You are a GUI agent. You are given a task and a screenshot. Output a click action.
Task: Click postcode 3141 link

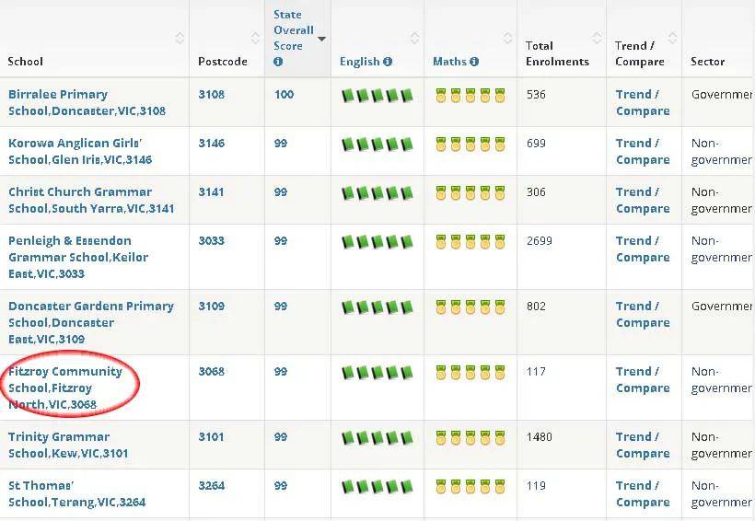click(x=212, y=191)
